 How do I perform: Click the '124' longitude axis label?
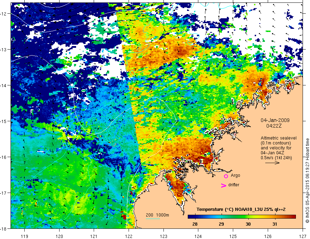[x=198, y=236]
